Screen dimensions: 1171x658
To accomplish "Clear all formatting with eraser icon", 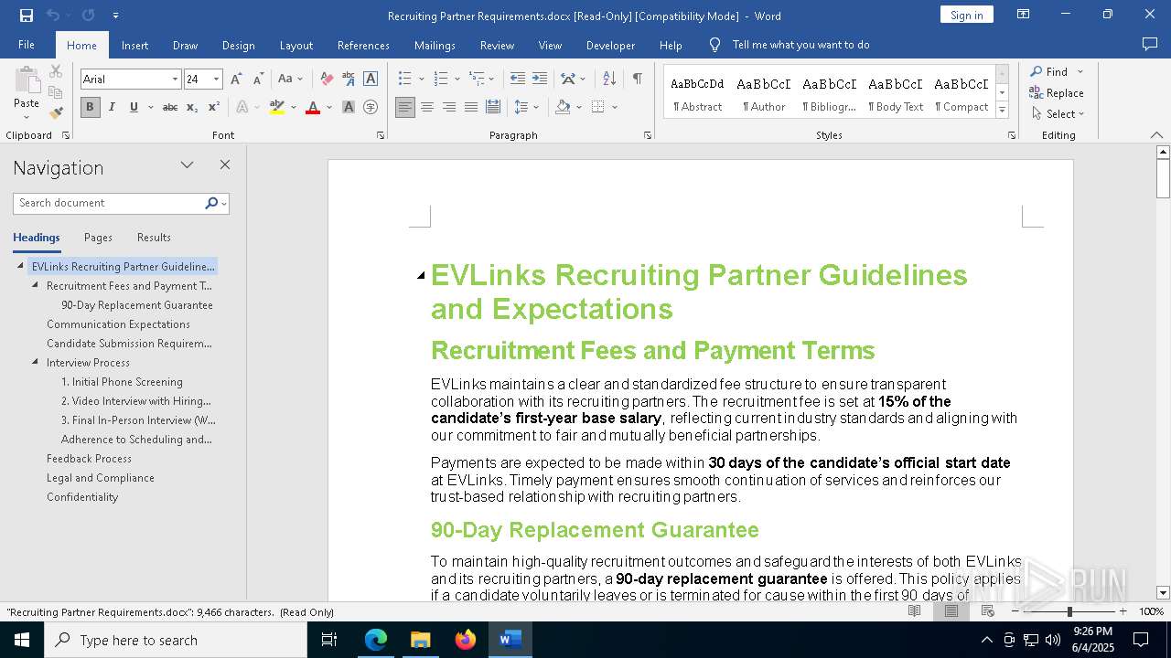I will pos(327,80).
